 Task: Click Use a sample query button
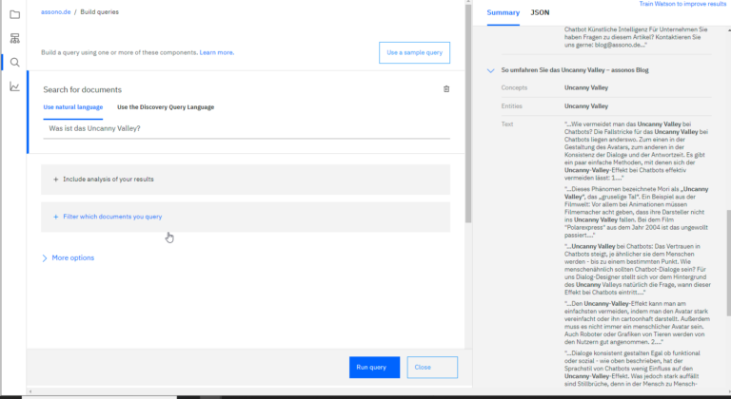pyautogui.click(x=414, y=52)
